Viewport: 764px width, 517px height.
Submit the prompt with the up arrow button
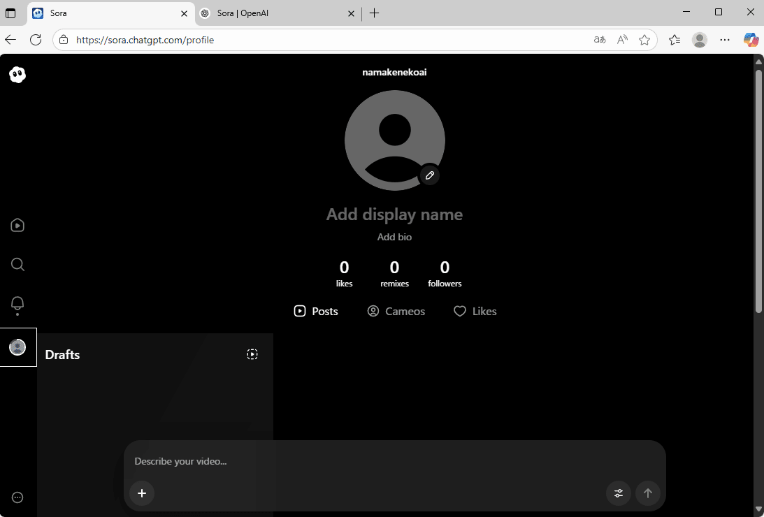point(648,493)
